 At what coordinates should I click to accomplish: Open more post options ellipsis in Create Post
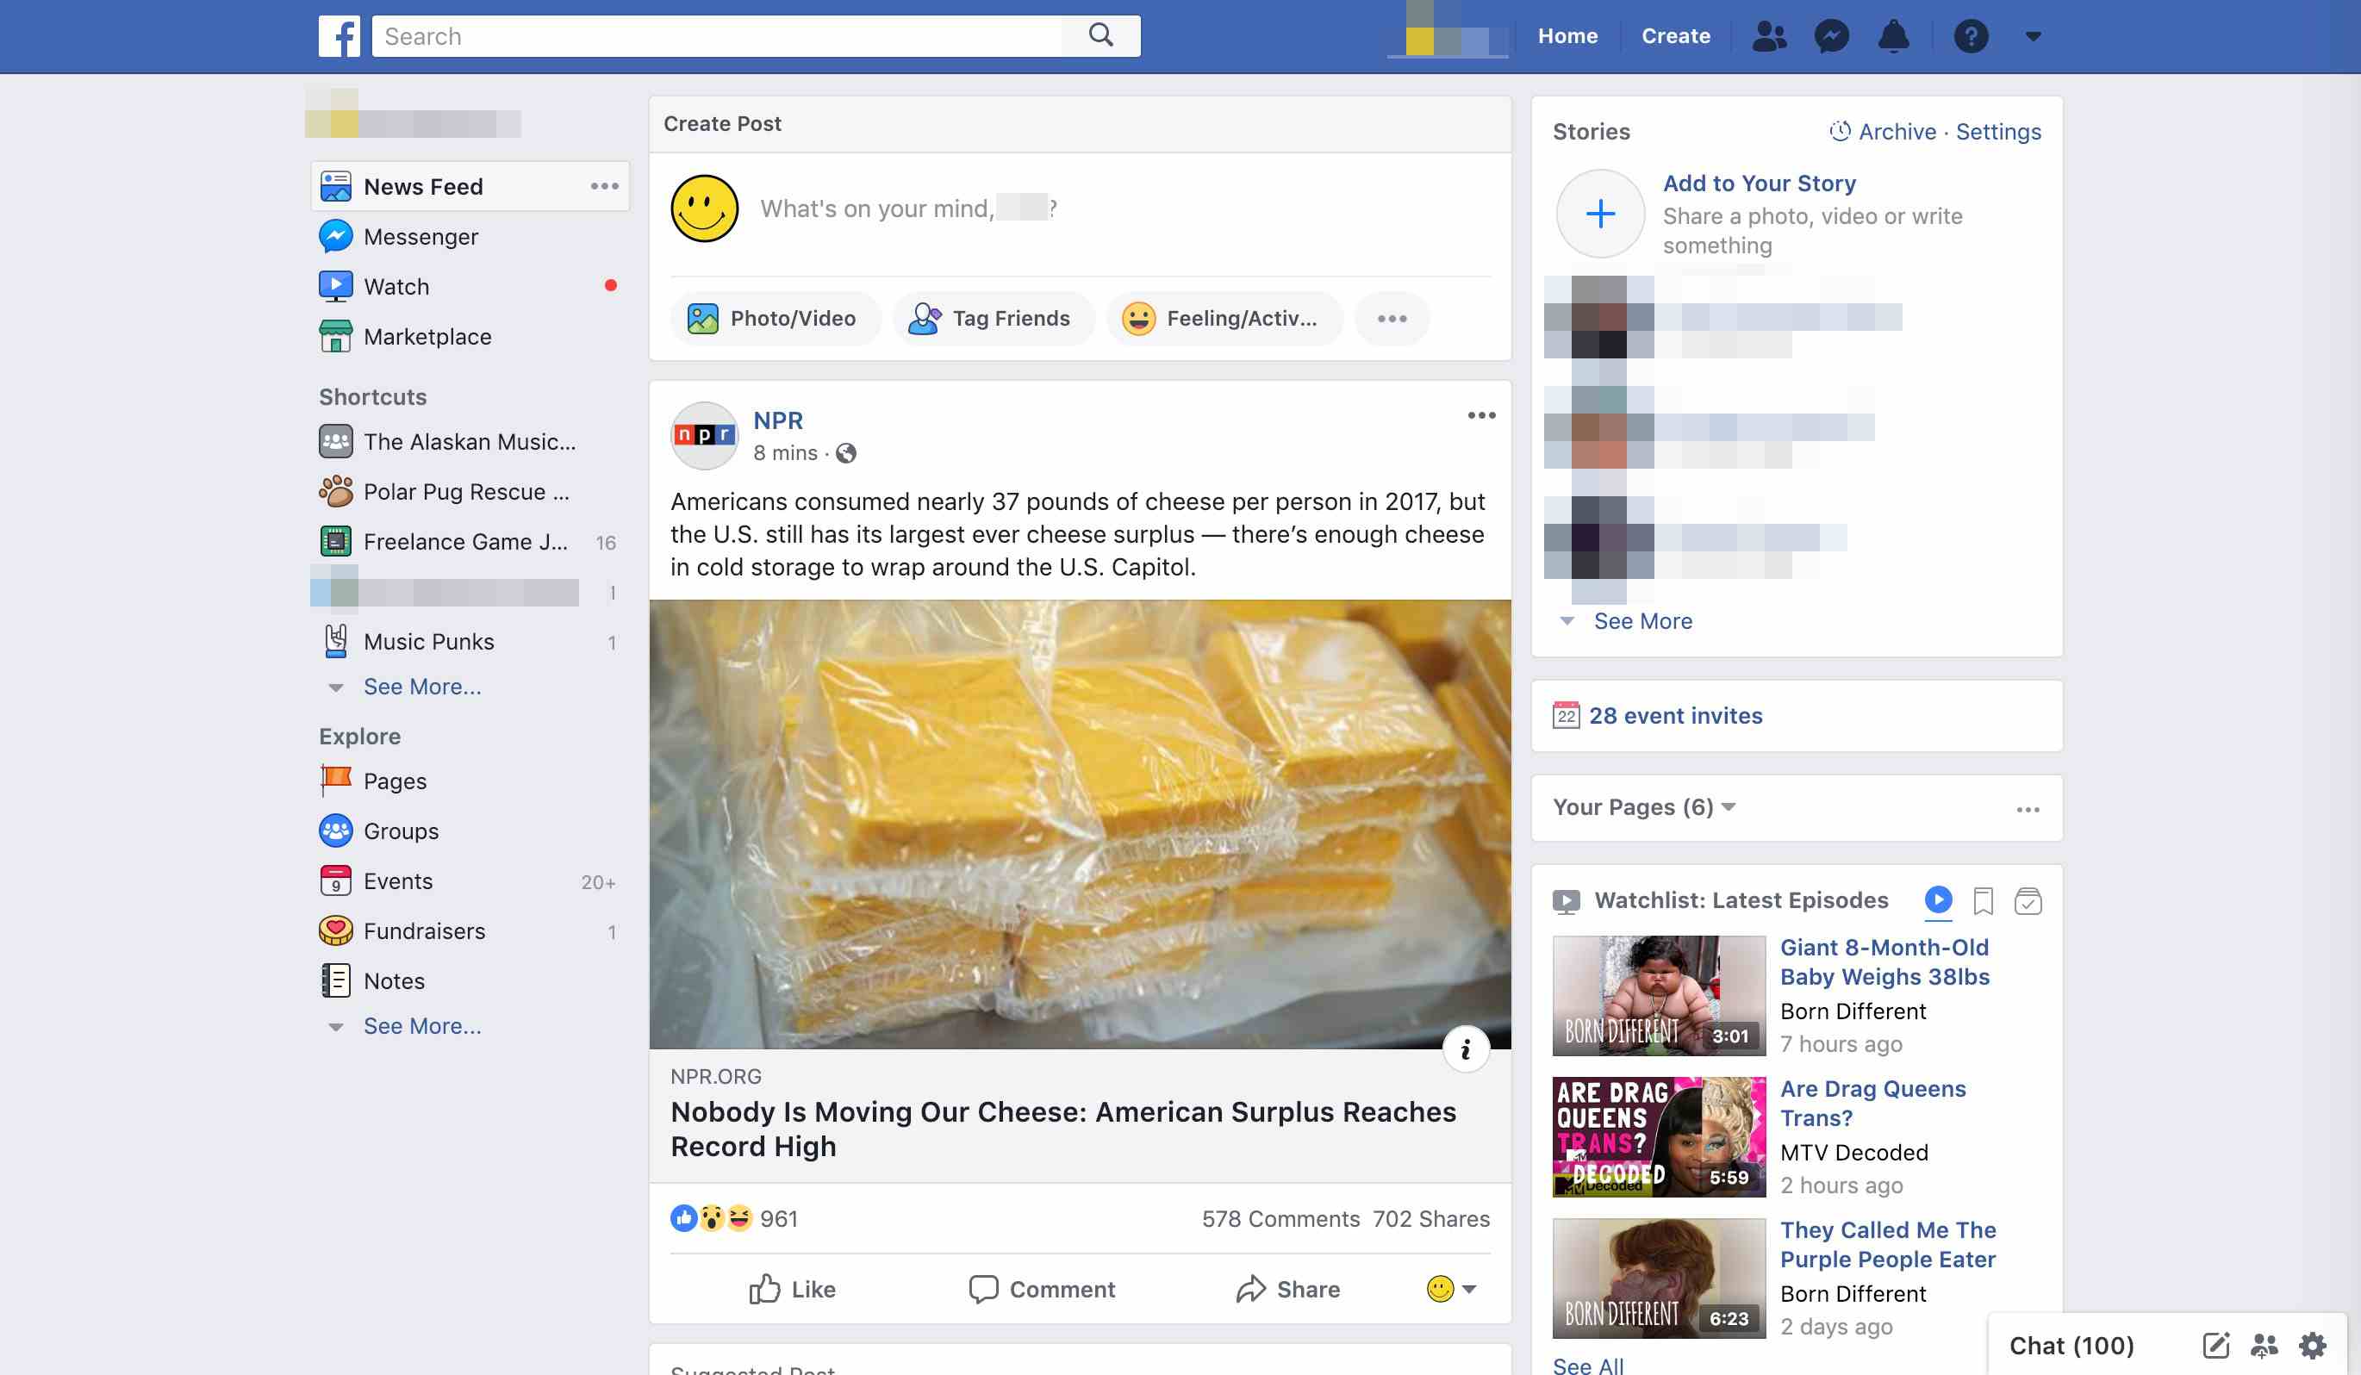coord(1392,319)
